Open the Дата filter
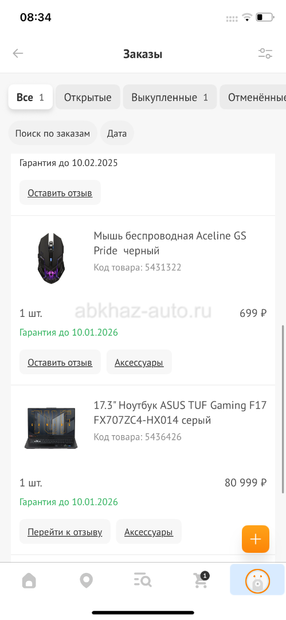286x620 pixels. pyautogui.click(x=117, y=133)
